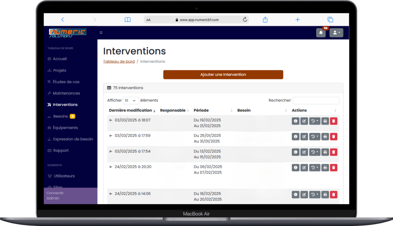Image resolution: width=393 pixels, height=226 pixels.
Task: Open history dropdown for 24/02/2025 14:06 row
Action: point(314,195)
